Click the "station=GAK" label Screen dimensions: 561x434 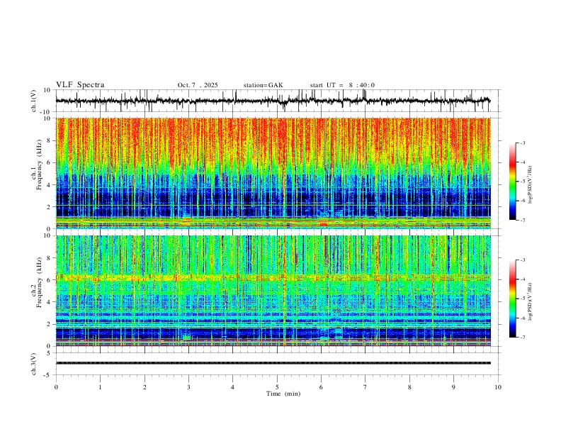[263, 85]
